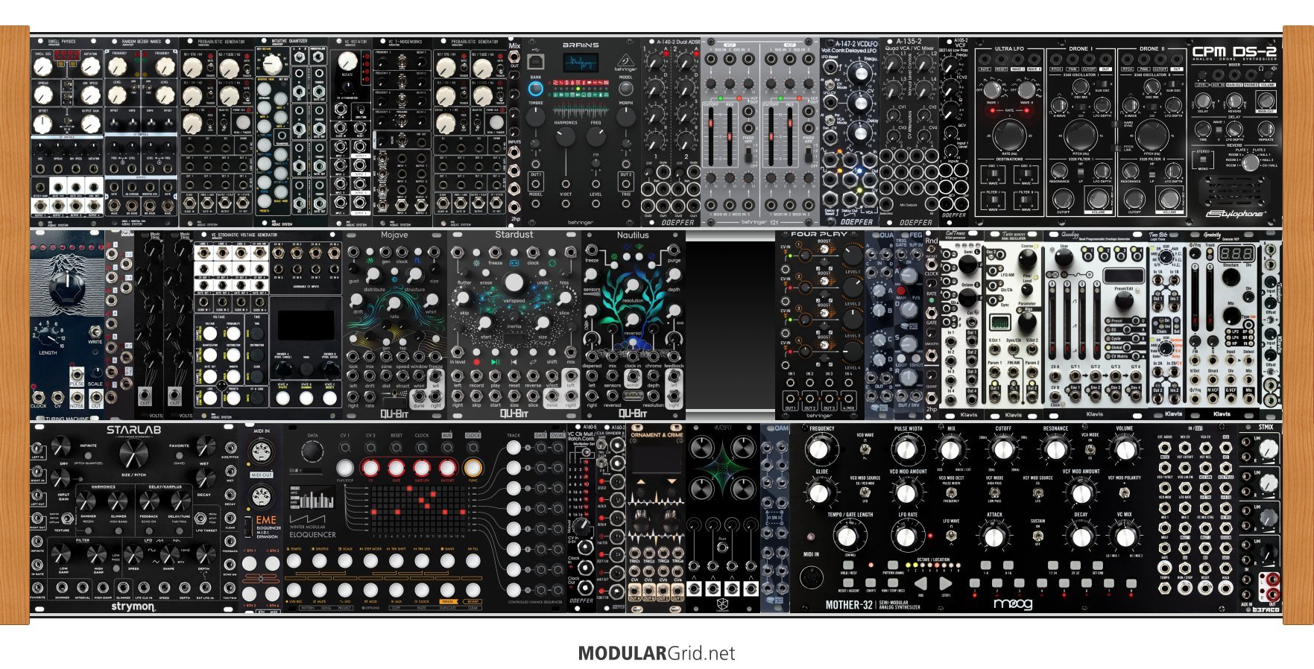Click the MIDI IN socket on Mother-32

click(812, 577)
